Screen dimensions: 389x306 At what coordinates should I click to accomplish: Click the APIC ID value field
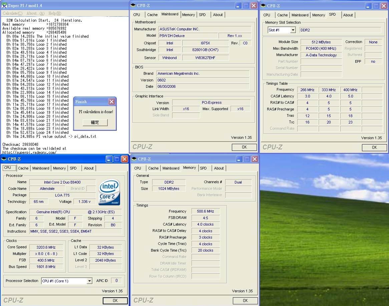[116, 281]
